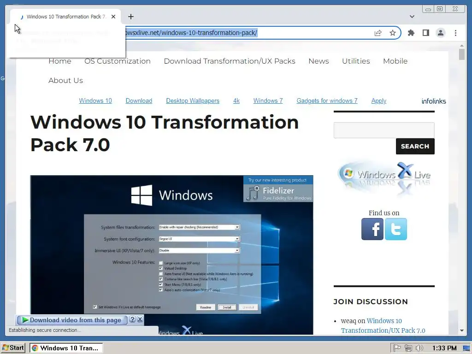Open the About Us page
Image resolution: width=472 pixels, height=354 pixels.
pyautogui.click(x=65, y=80)
